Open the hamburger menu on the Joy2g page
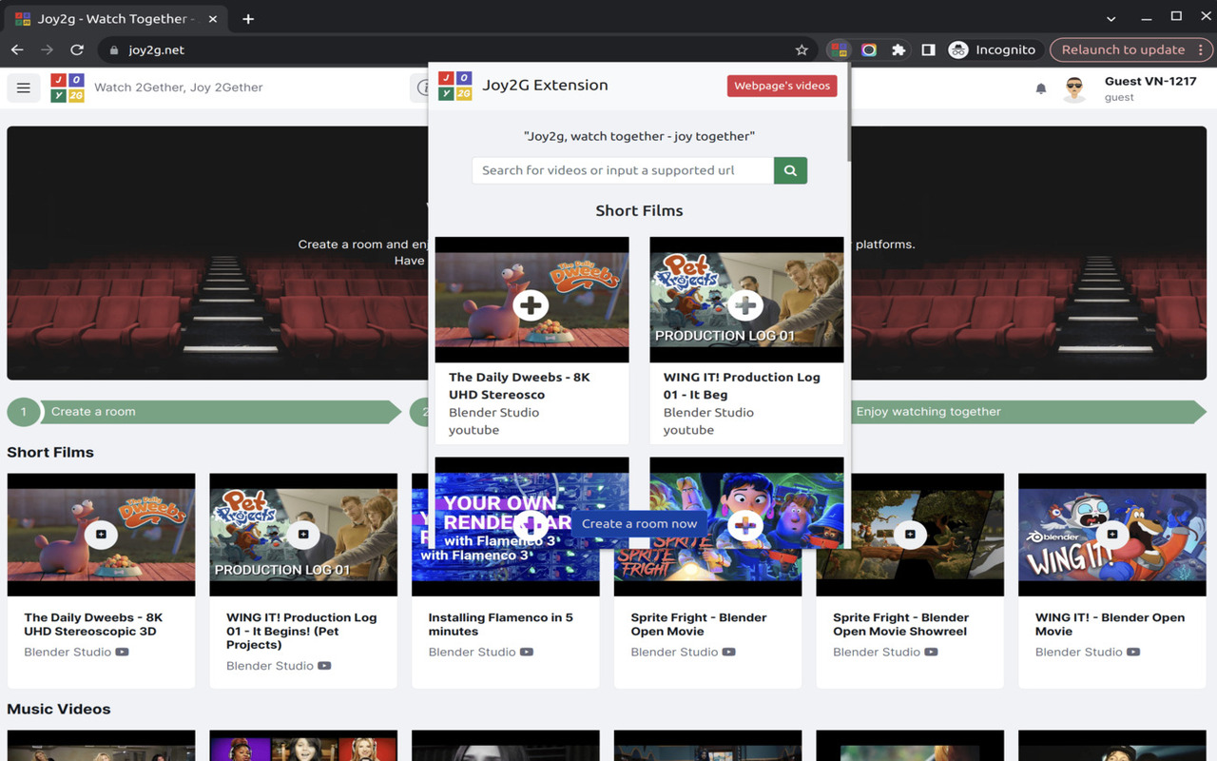The width and height of the screenshot is (1217, 761). coord(23,88)
